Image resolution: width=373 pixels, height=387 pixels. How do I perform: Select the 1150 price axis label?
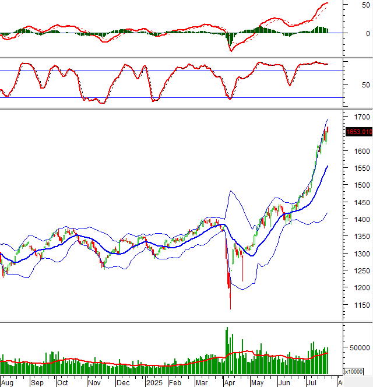click(362, 305)
